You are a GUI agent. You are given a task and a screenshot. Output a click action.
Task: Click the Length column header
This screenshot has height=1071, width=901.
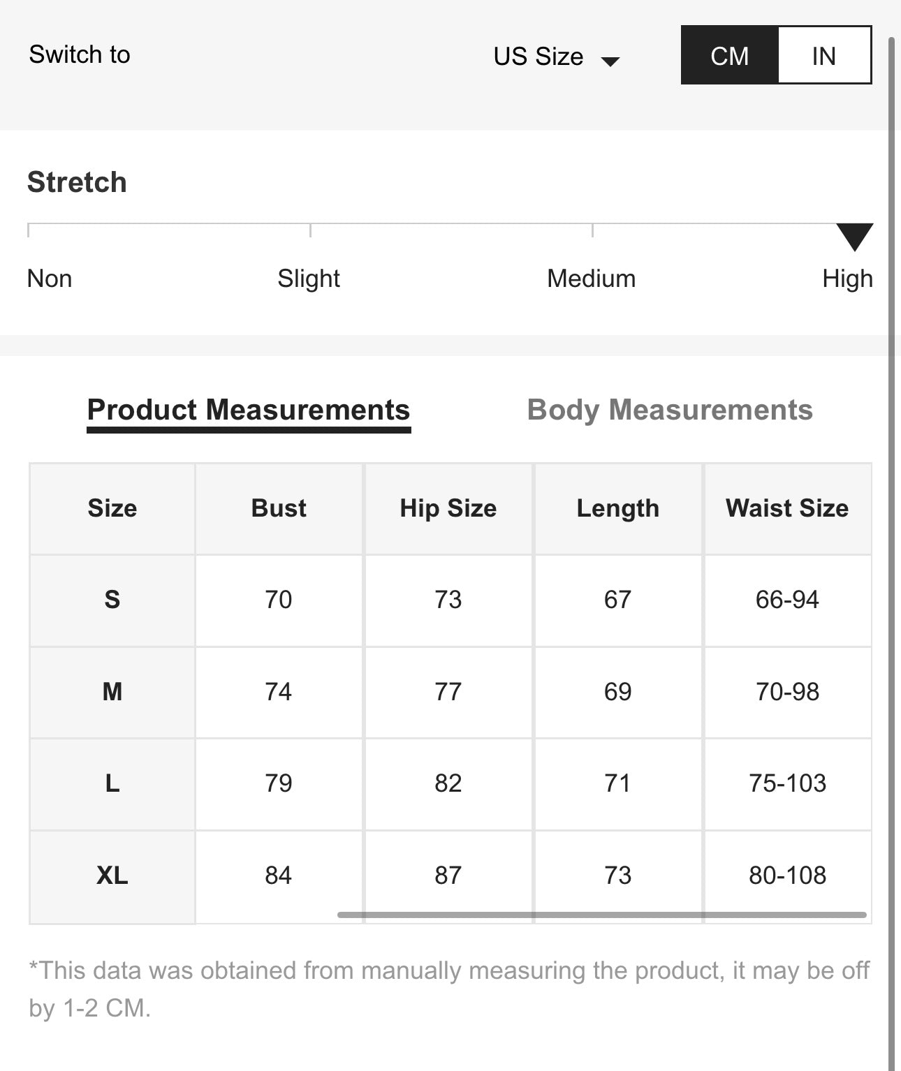(617, 508)
